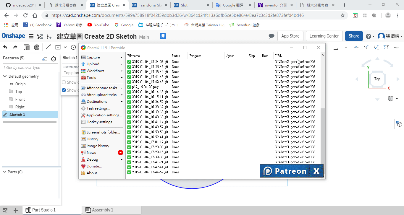The image size is (404, 215).
Task: Click the App Store button
Action: coord(290,36)
